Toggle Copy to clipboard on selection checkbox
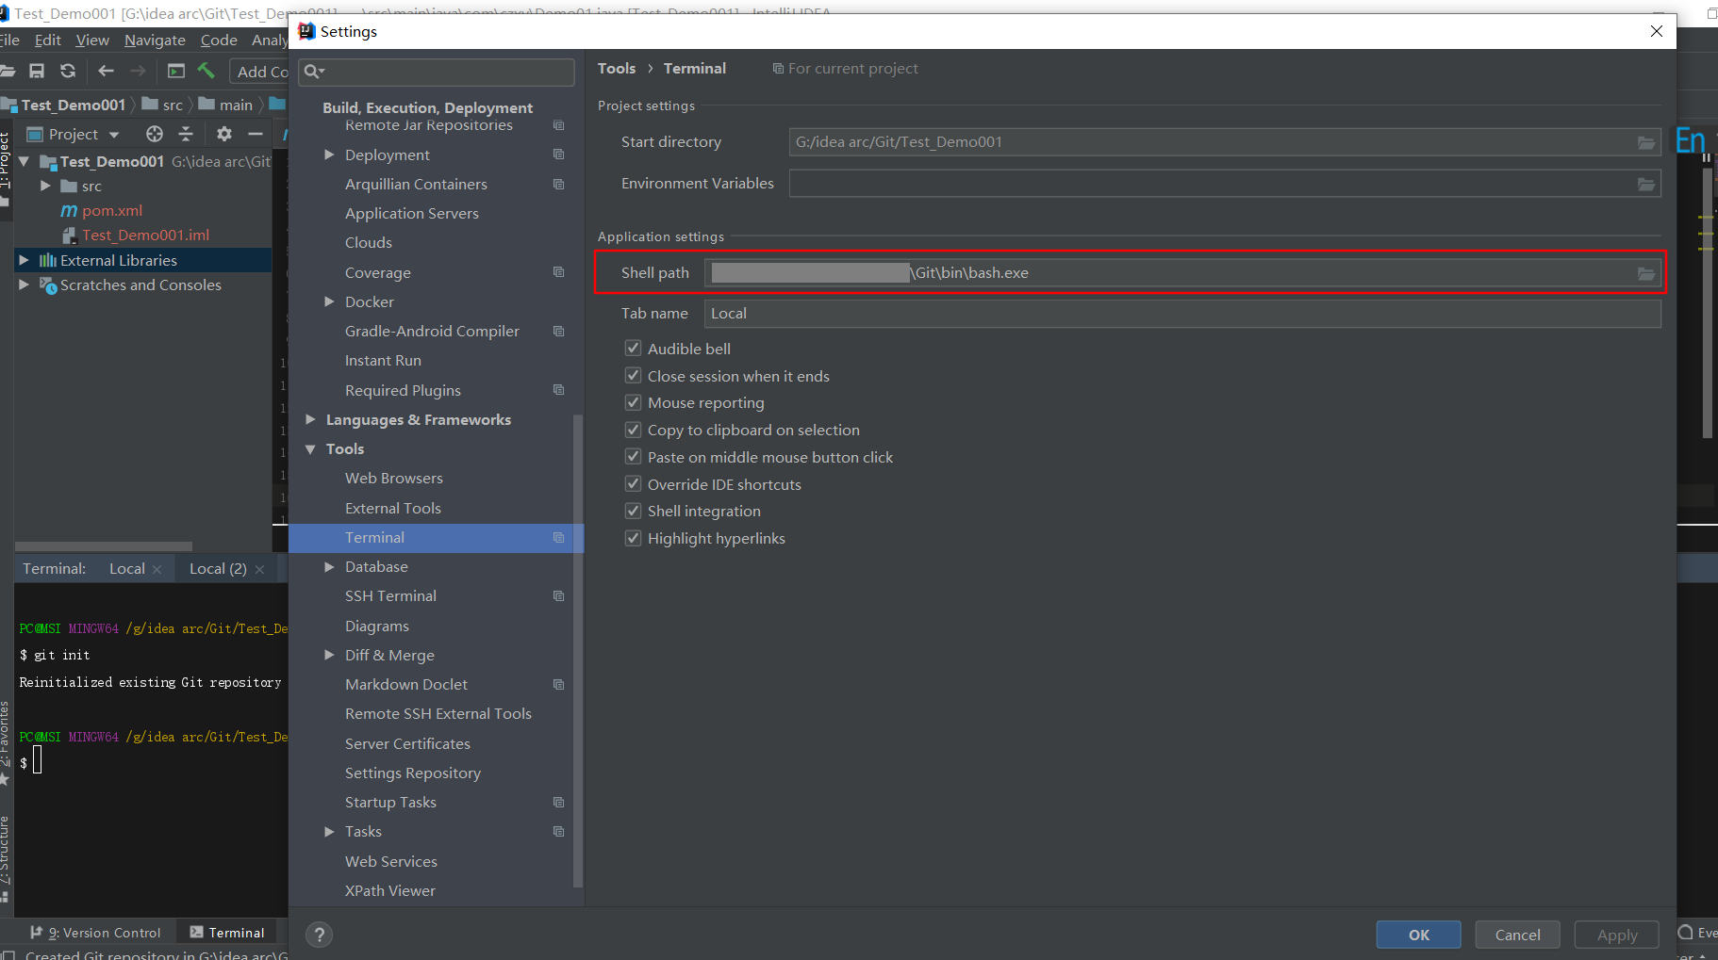 [x=634, y=430]
